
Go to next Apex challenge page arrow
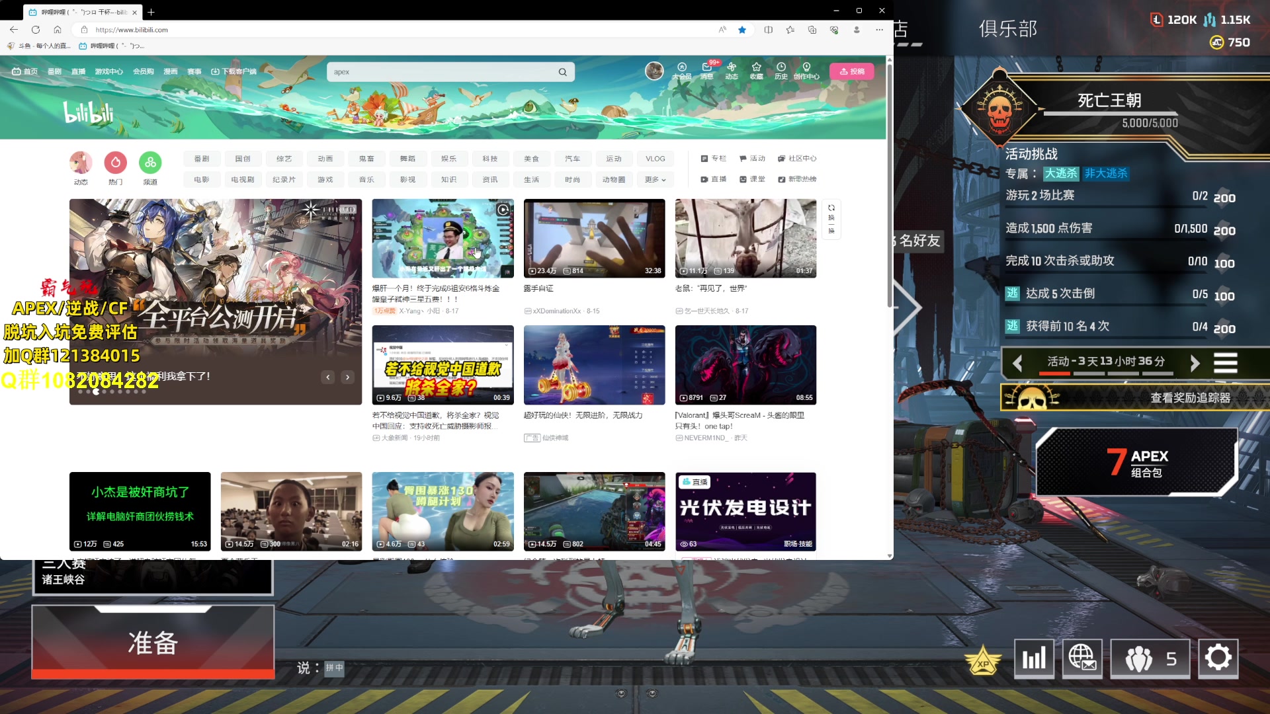[x=1195, y=363]
